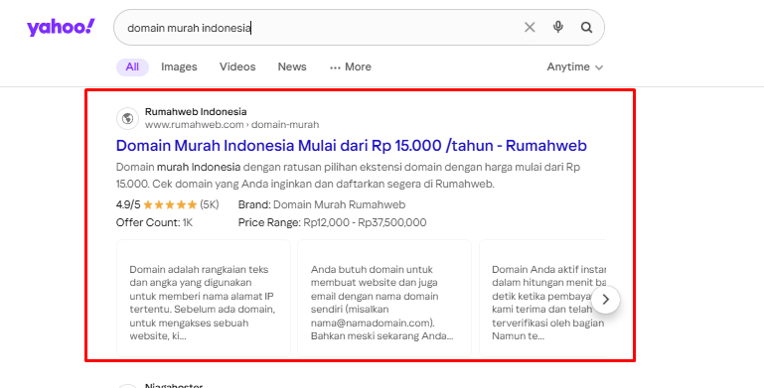Click the Yahoo logo
This screenshot has width=764, height=388.
point(61,28)
